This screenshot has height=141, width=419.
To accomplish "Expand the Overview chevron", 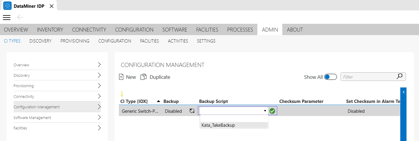I will pyautogui.click(x=99, y=65).
